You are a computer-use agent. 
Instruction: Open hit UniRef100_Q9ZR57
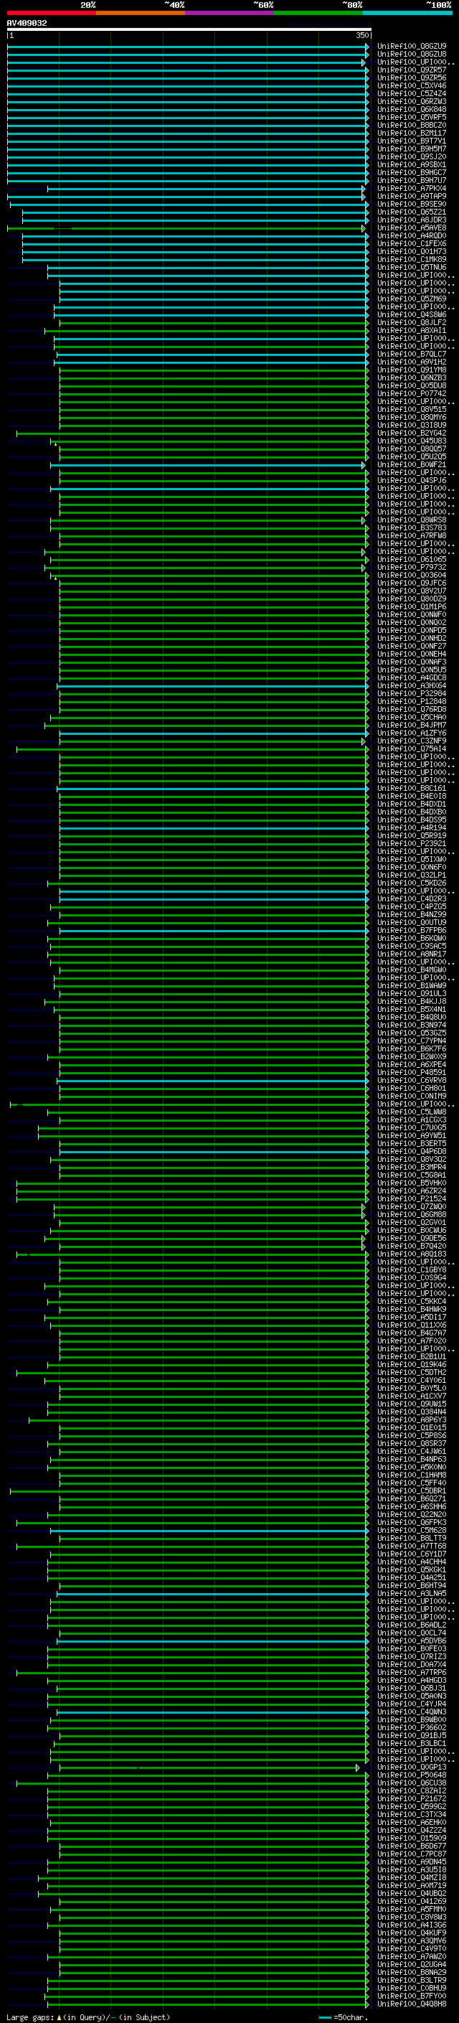pyautogui.click(x=411, y=70)
